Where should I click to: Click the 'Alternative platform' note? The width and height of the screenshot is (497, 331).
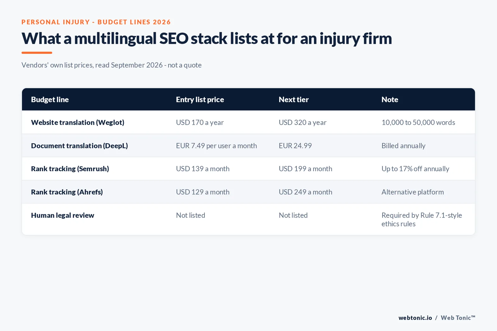click(x=413, y=192)
